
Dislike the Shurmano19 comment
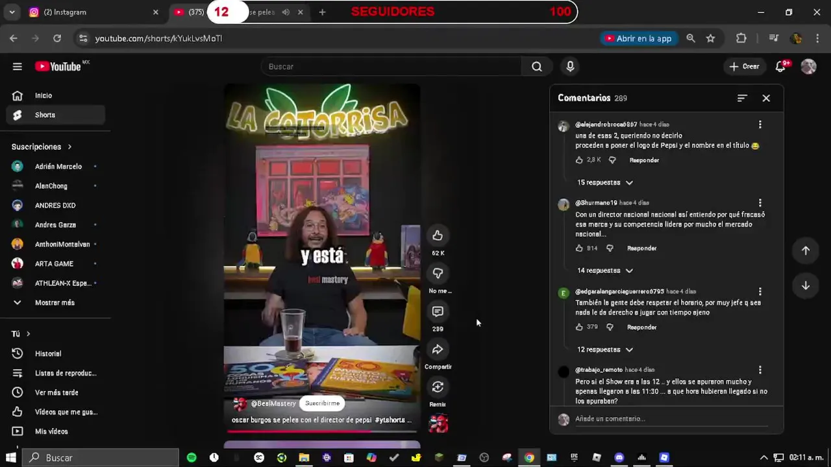point(610,248)
